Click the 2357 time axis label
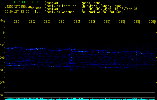 point(107,22)
